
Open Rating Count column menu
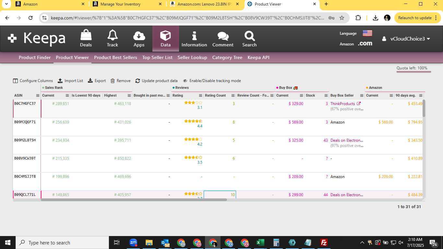point(233,96)
